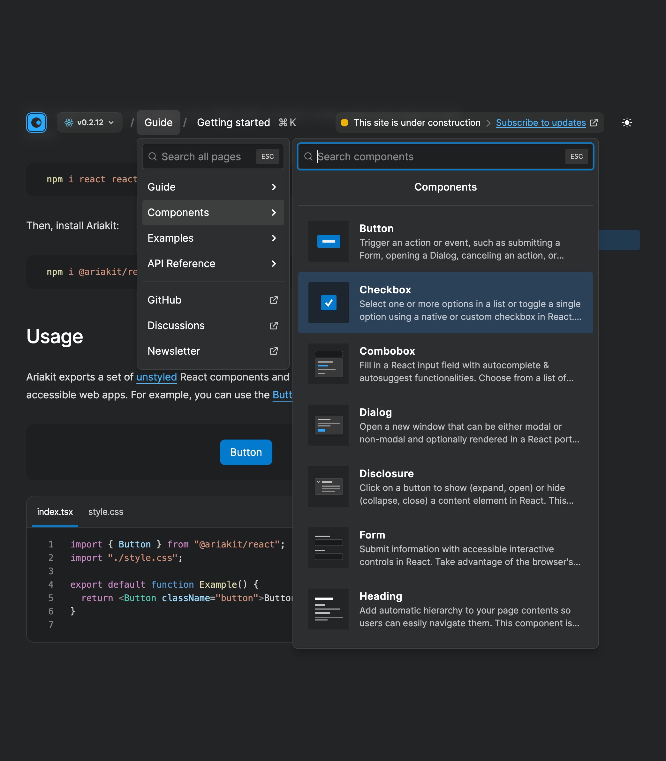The width and height of the screenshot is (666, 761).
Task: Open the Discussions menu link
Action: click(x=213, y=326)
